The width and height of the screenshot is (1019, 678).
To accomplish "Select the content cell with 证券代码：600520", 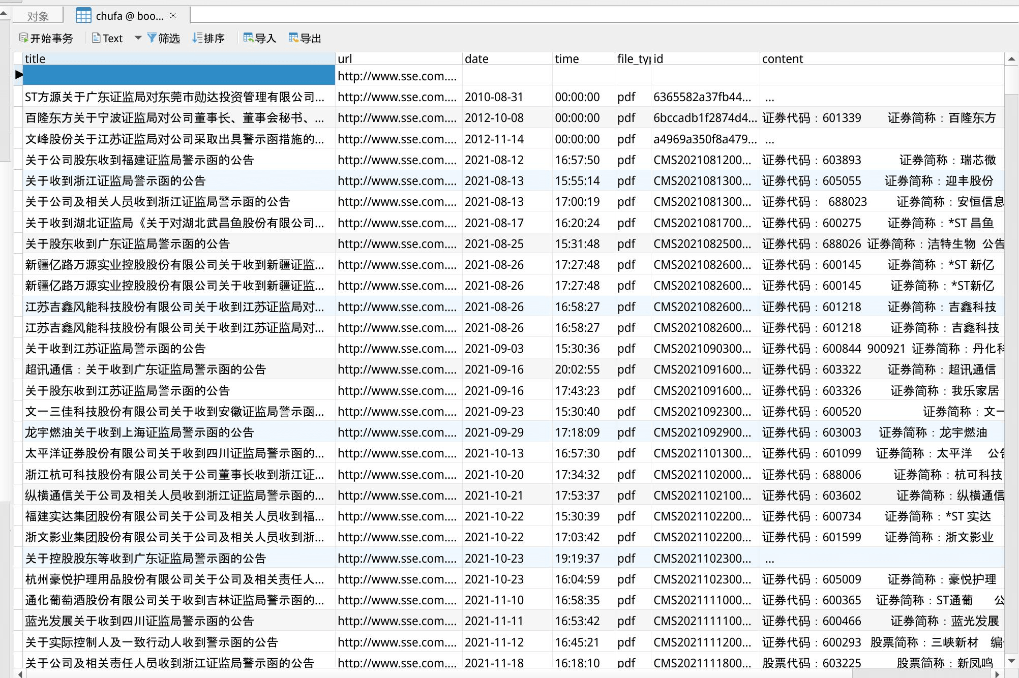I will (x=882, y=411).
